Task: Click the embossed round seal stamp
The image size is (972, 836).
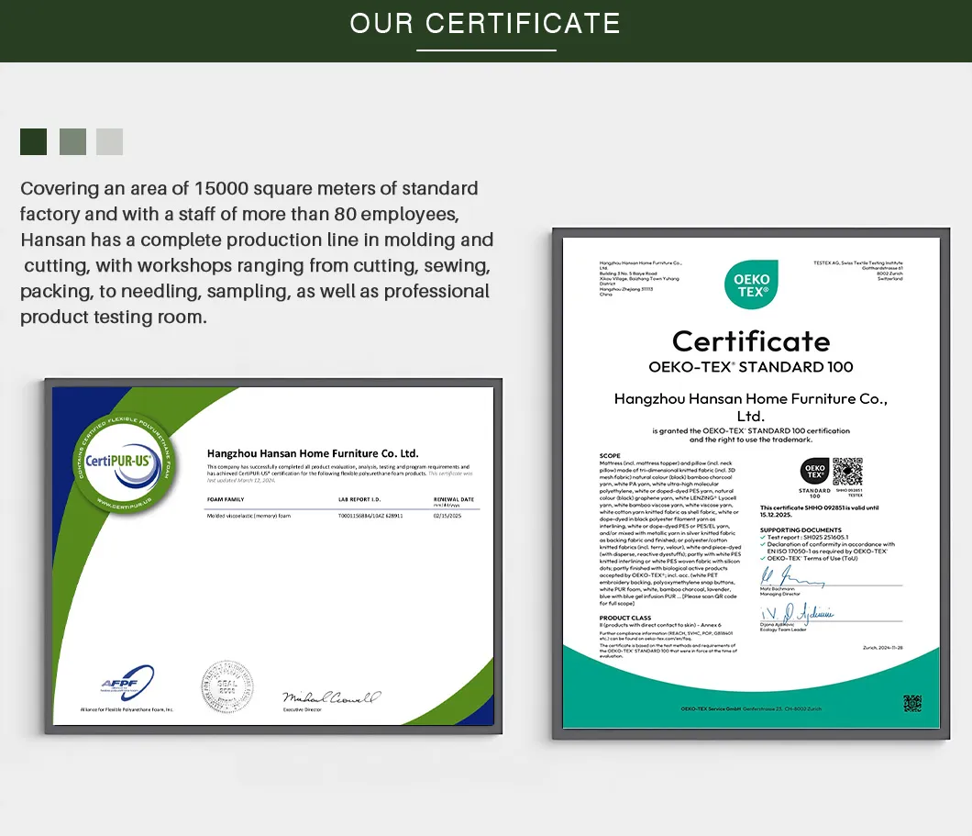Action: coord(226,686)
